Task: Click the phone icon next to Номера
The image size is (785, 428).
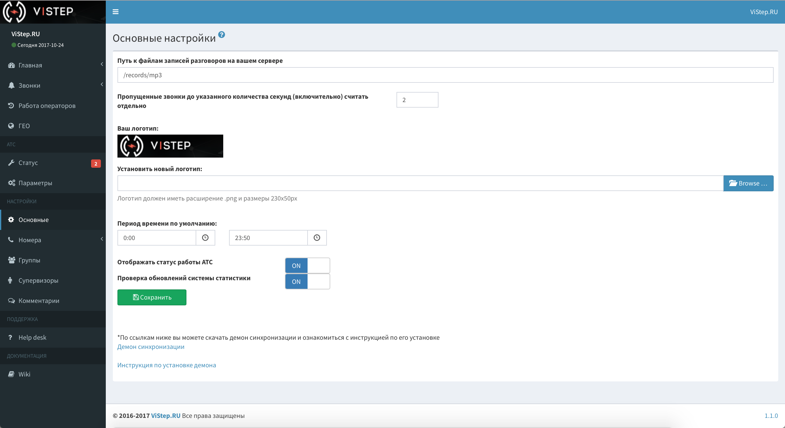Action: [11, 240]
